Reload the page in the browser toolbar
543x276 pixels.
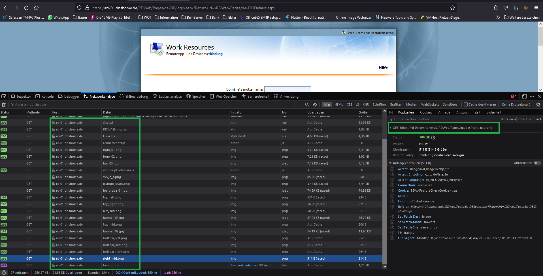[26, 8]
